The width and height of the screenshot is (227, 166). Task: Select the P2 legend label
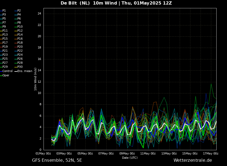pos(19,11)
